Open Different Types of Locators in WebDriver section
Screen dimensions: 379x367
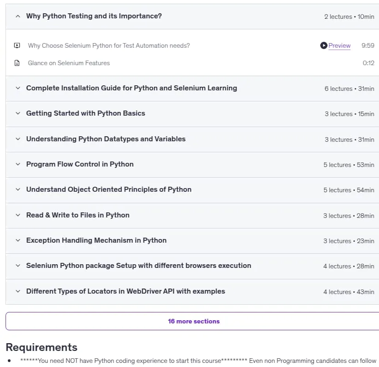[x=125, y=291]
